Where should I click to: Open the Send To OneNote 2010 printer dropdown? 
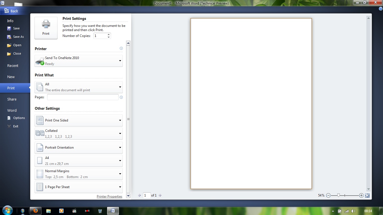(x=79, y=61)
